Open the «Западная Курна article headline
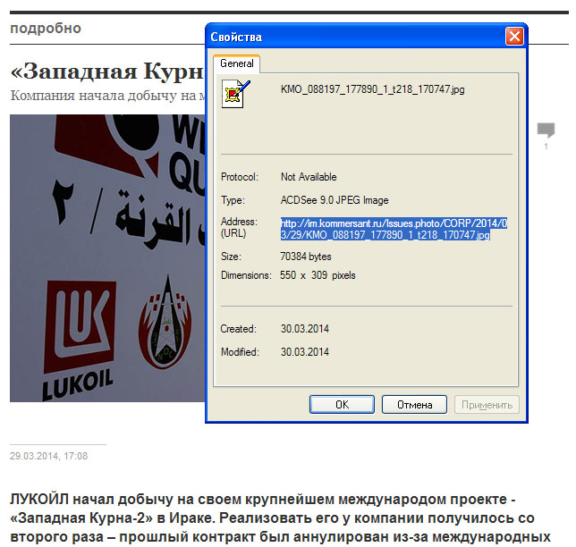 pyautogui.click(x=107, y=71)
